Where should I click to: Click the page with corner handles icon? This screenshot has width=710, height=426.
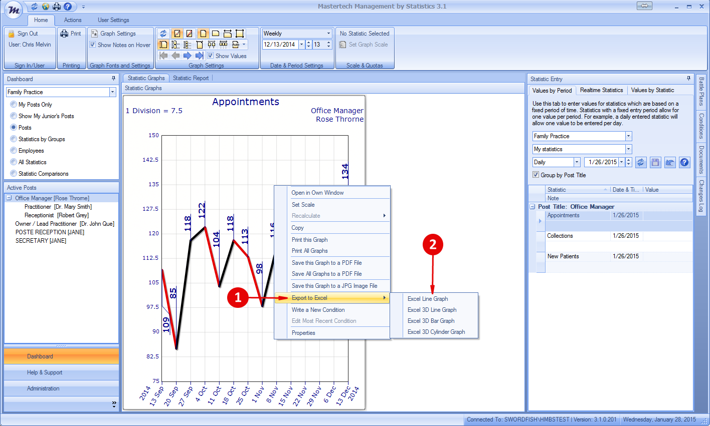(240, 34)
